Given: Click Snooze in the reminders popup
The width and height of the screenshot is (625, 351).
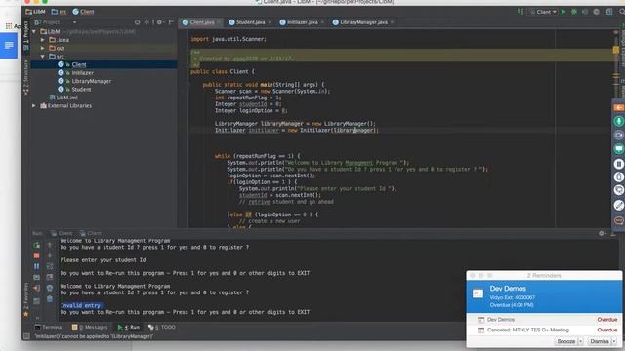Looking at the screenshot, I should coord(565,341).
